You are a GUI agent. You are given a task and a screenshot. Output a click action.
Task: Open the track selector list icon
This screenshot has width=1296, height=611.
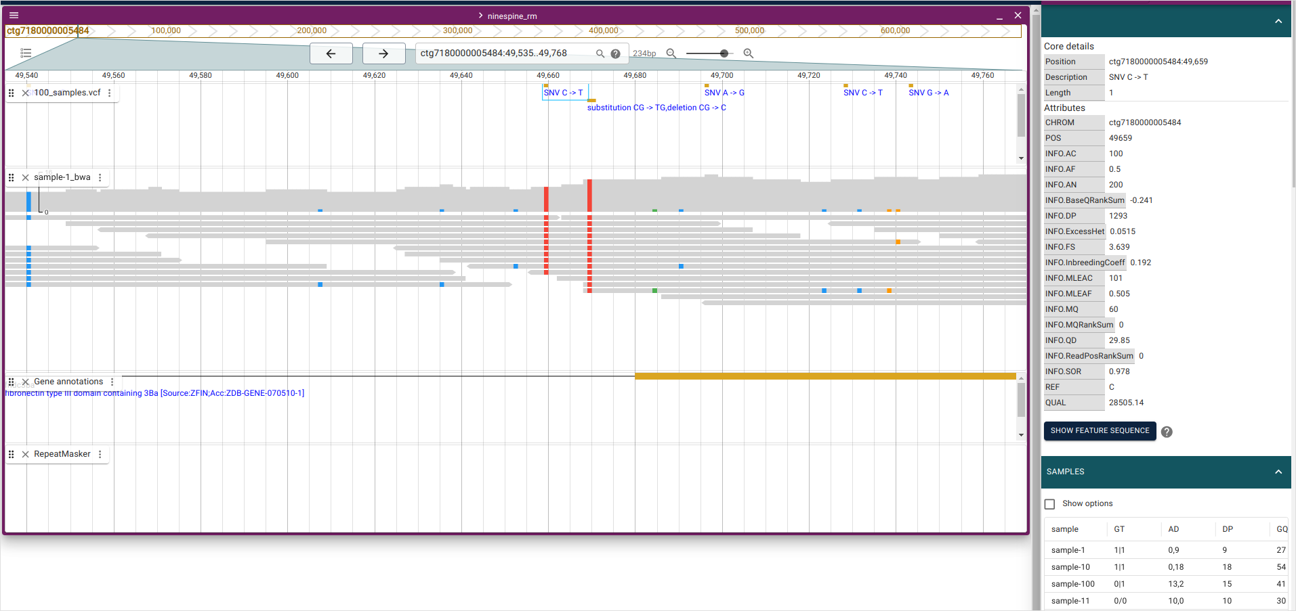[26, 53]
